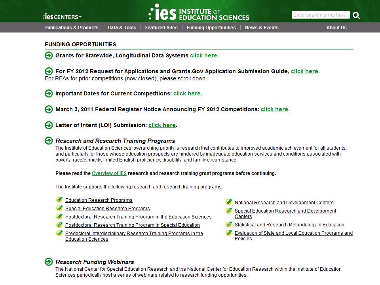The image size is (380, 285).
Task: Open National Research and Development Centers link
Action: point(284,203)
